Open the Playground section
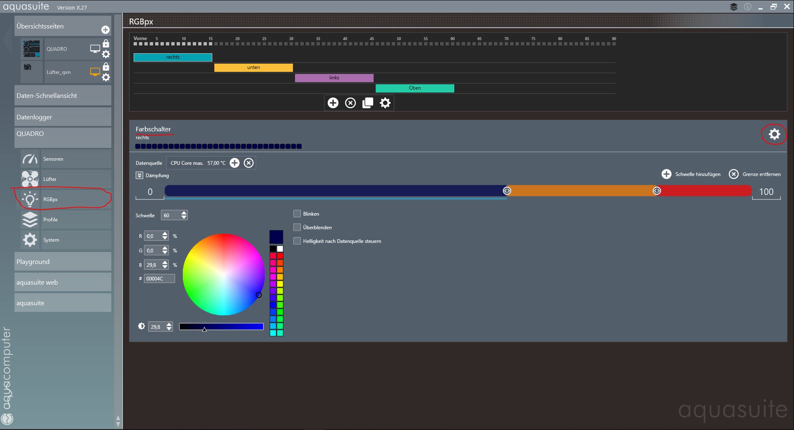This screenshot has height=430, width=794. (63, 261)
